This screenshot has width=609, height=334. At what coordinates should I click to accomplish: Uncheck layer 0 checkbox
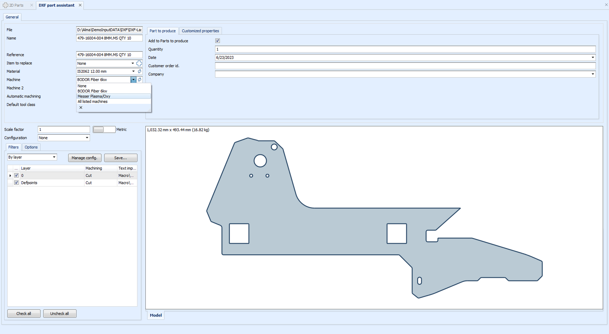point(16,175)
